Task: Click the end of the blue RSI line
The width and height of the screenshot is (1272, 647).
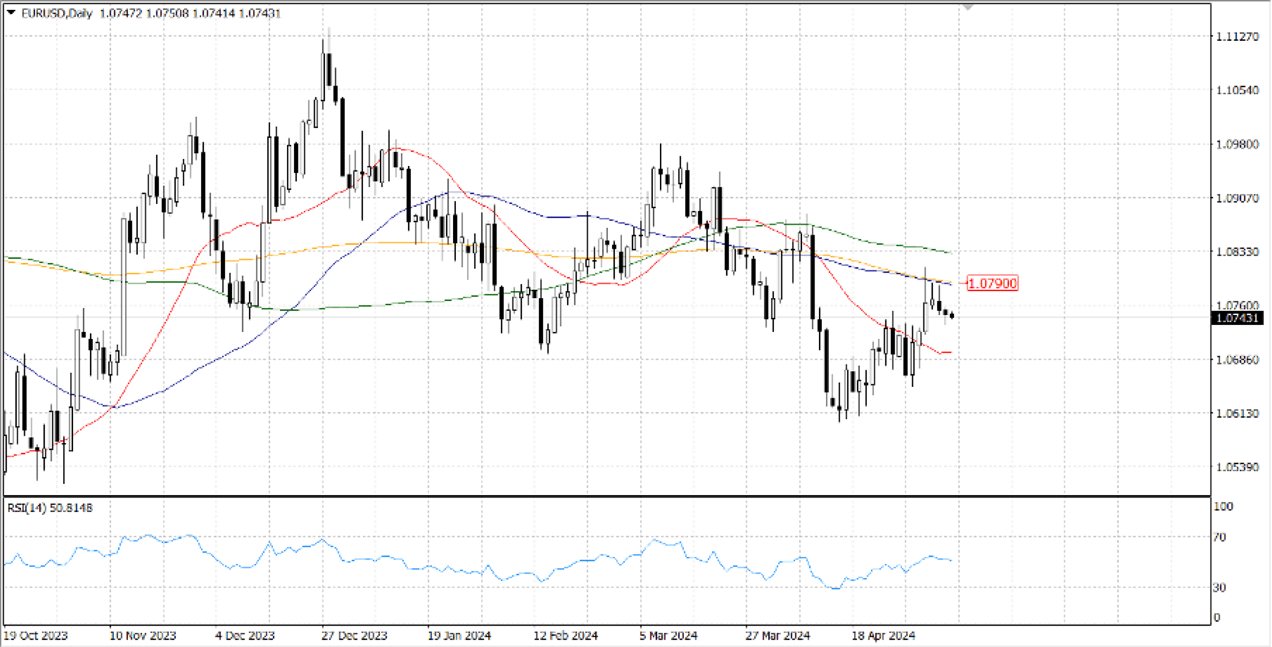Action: [950, 560]
